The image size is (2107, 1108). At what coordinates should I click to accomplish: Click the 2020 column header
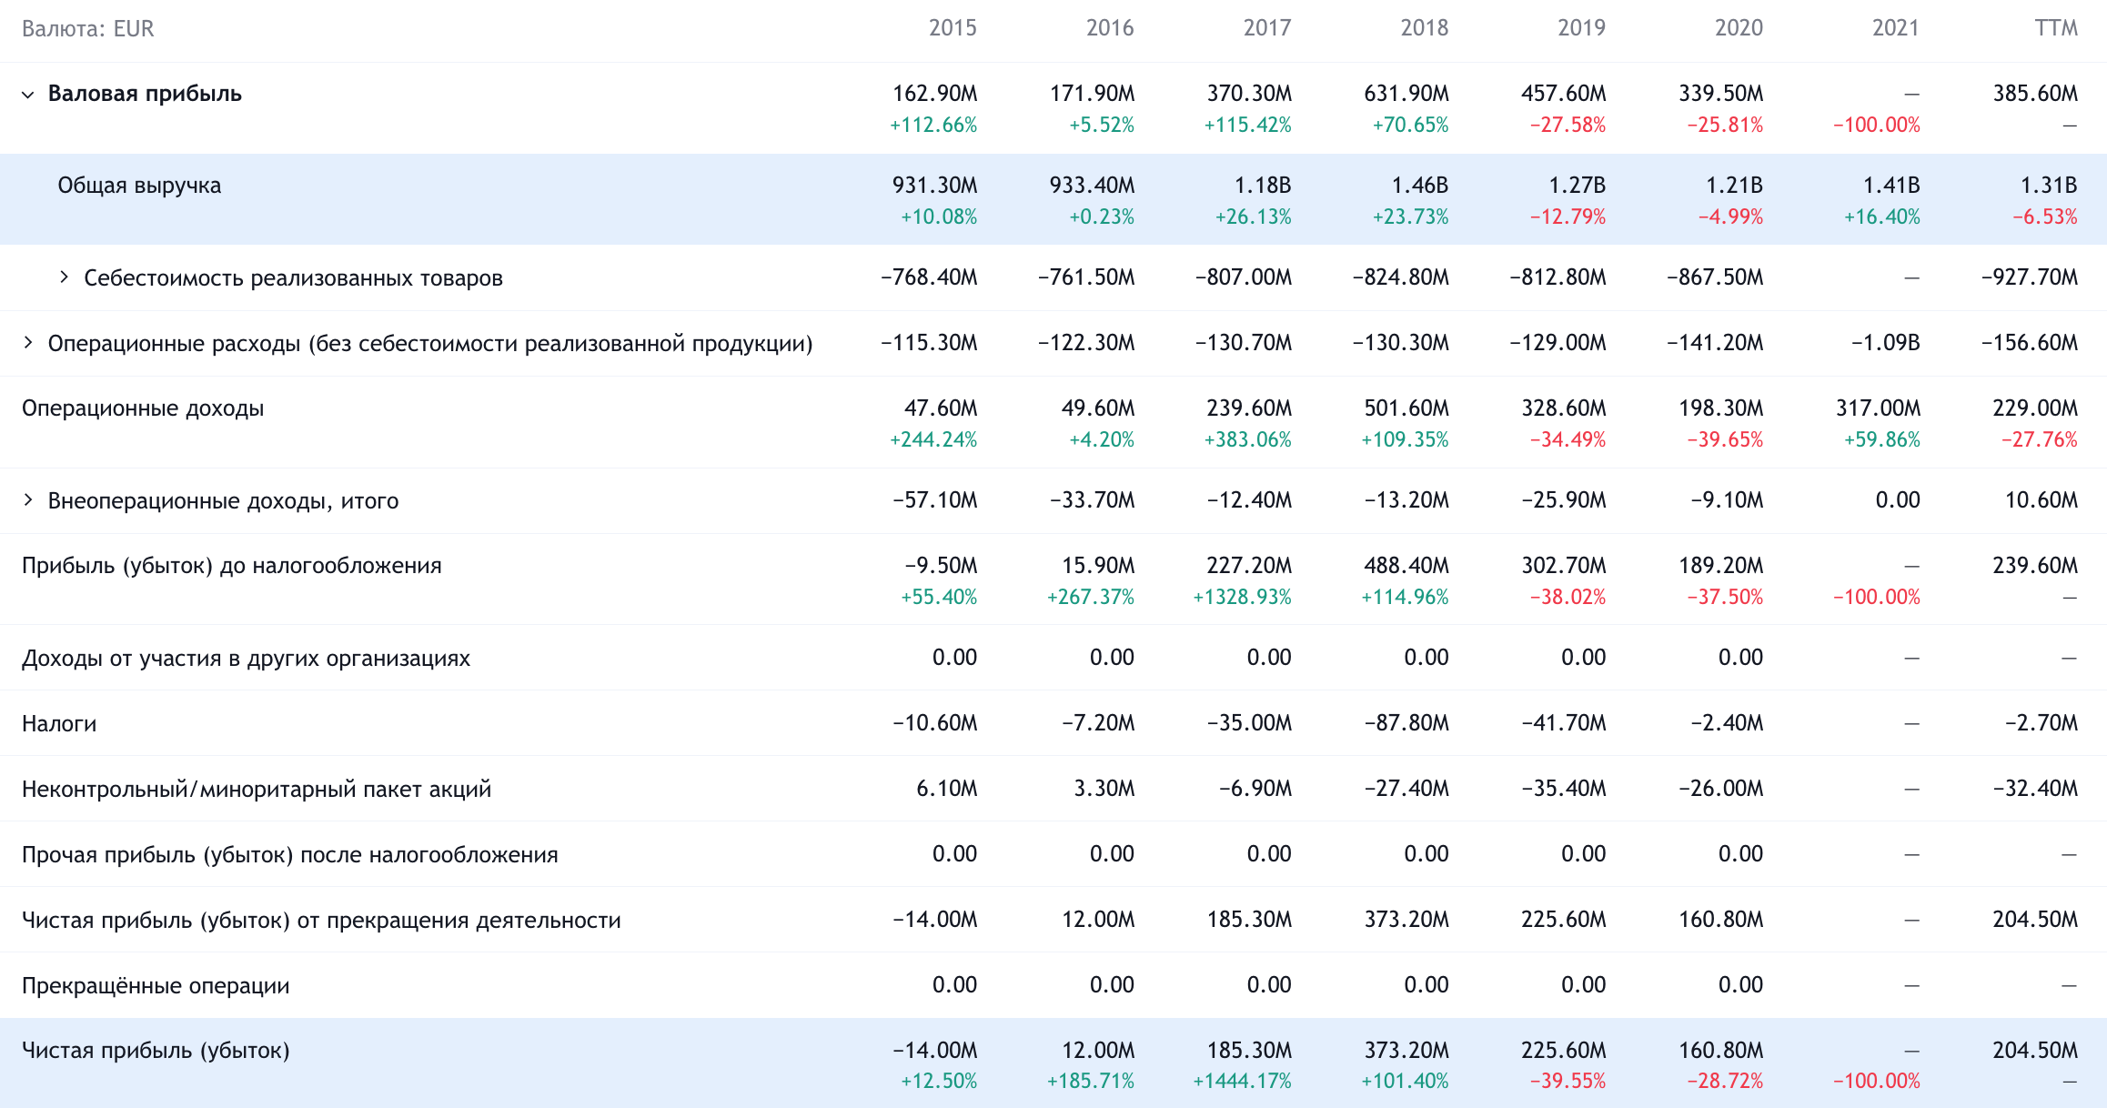pyautogui.click(x=1739, y=28)
